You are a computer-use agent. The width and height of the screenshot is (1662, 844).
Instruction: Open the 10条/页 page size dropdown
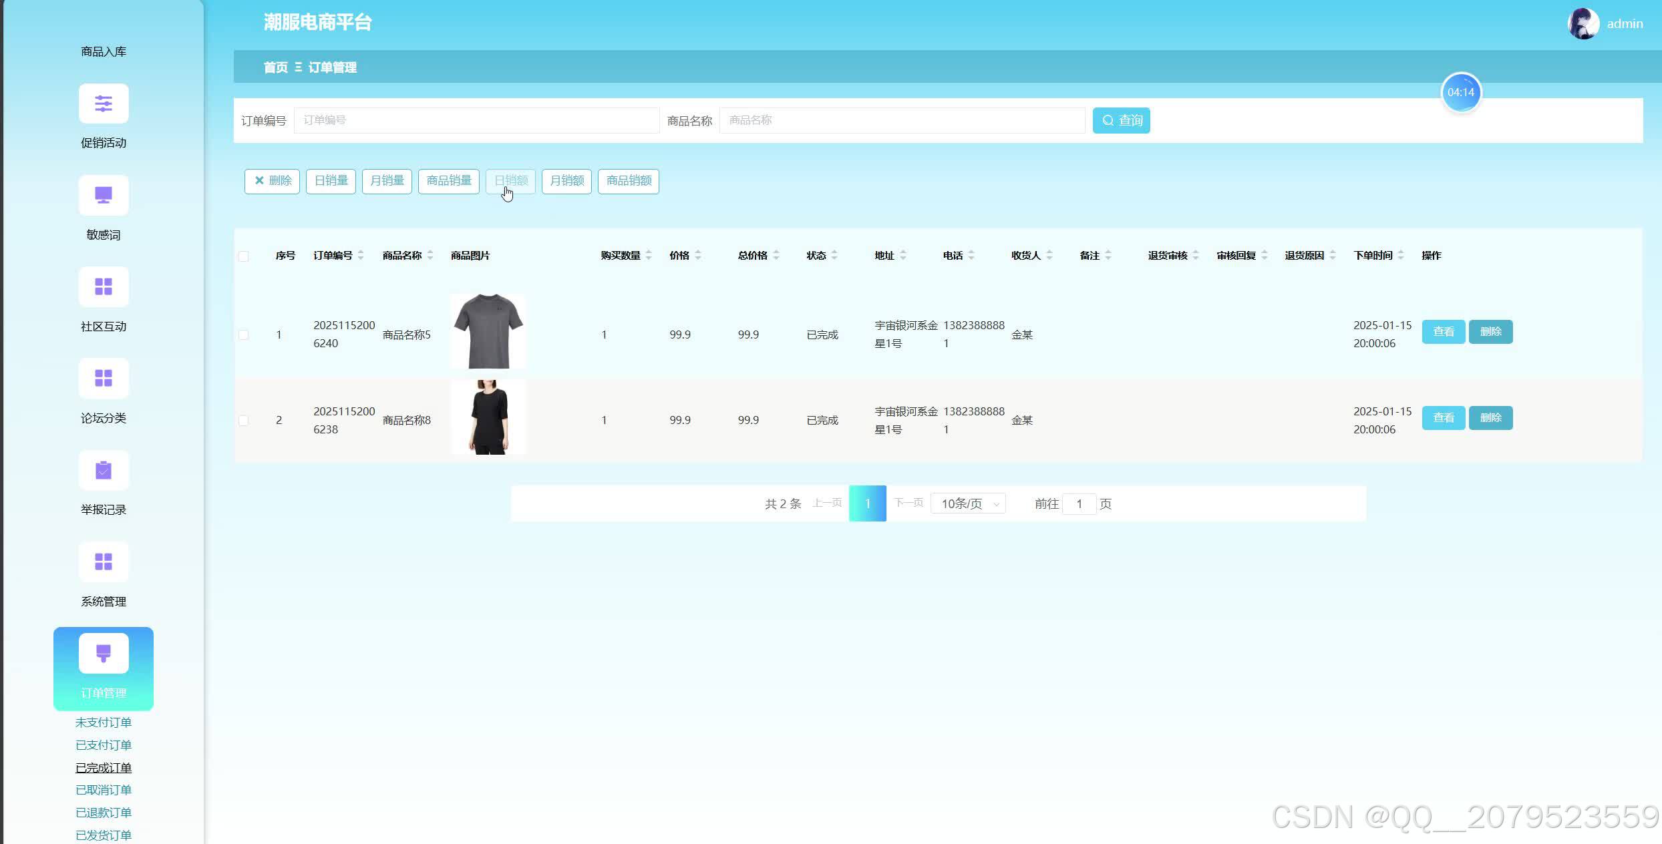(968, 503)
